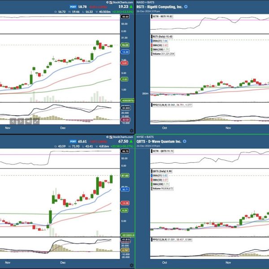This screenshot has width=269, height=269.
Task: Click the POST badge beside 18.78
Action: (x=73, y=7)
